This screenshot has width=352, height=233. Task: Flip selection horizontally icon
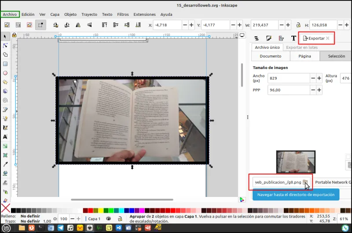[x=78, y=25]
